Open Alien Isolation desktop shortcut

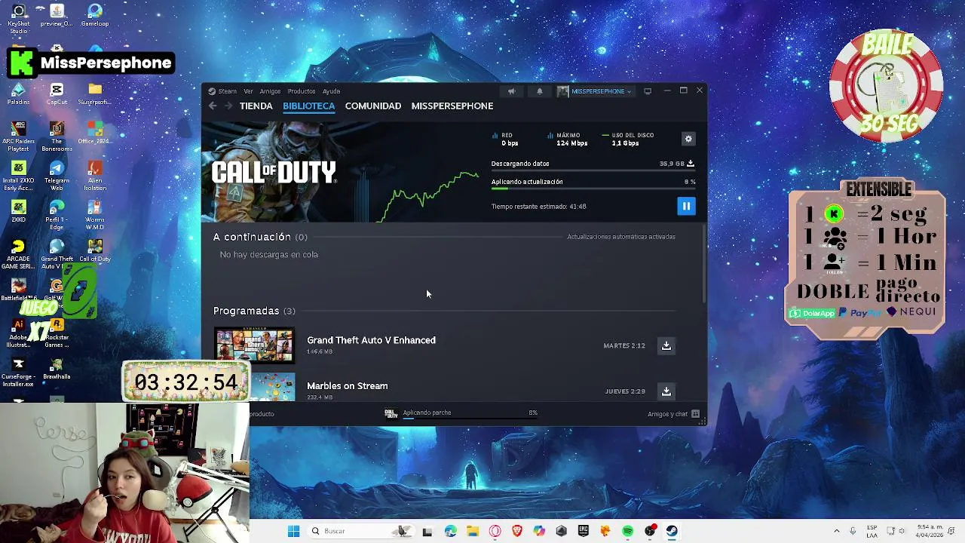click(95, 176)
